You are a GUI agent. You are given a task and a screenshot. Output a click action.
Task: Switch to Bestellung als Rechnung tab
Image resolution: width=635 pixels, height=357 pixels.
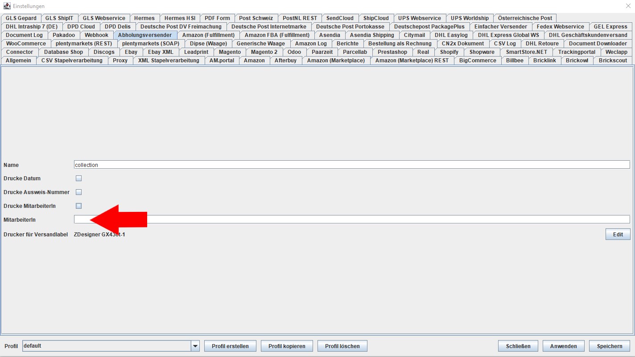pyautogui.click(x=400, y=44)
